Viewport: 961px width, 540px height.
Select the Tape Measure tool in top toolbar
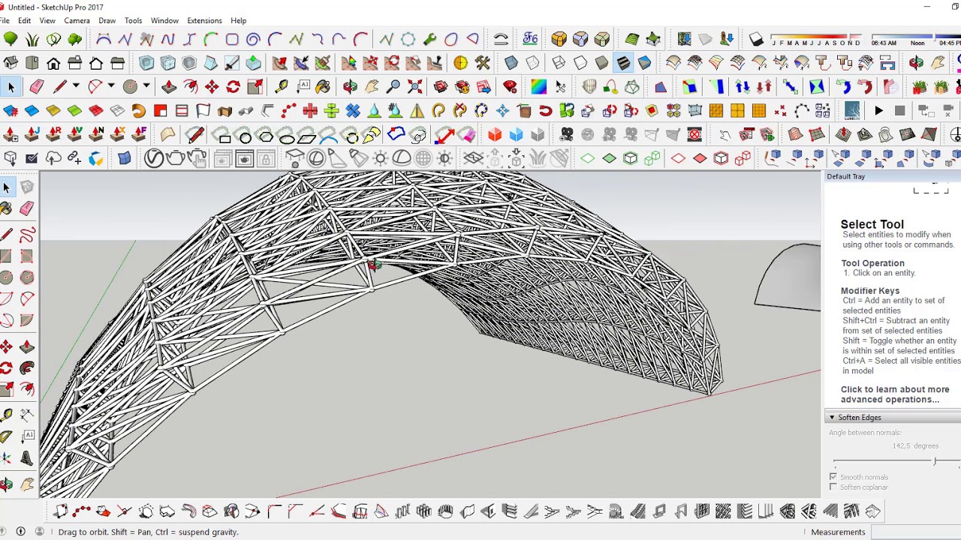[x=281, y=87]
